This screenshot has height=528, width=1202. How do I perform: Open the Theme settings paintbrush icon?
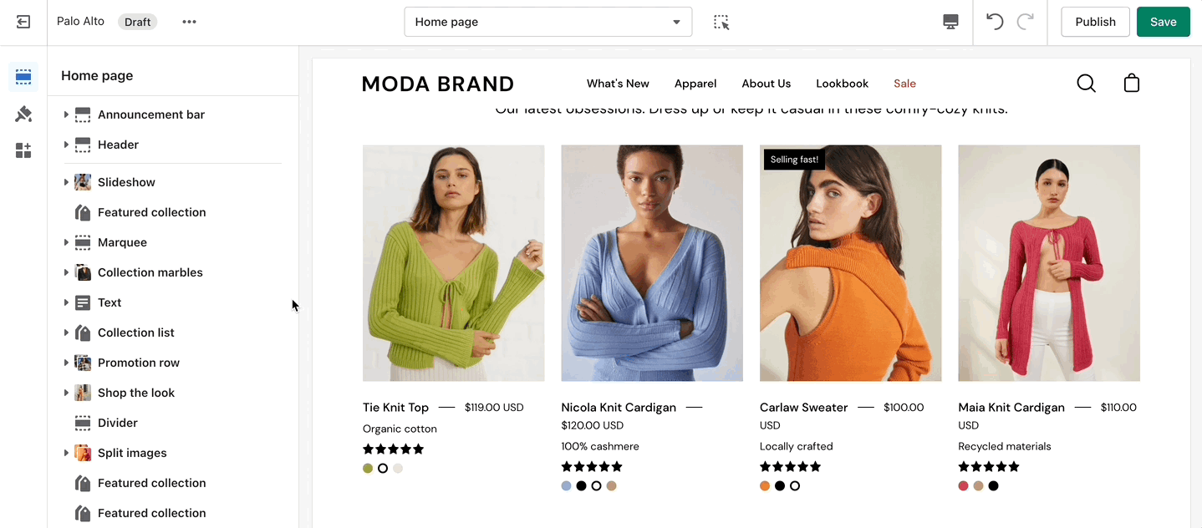tap(23, 114)
